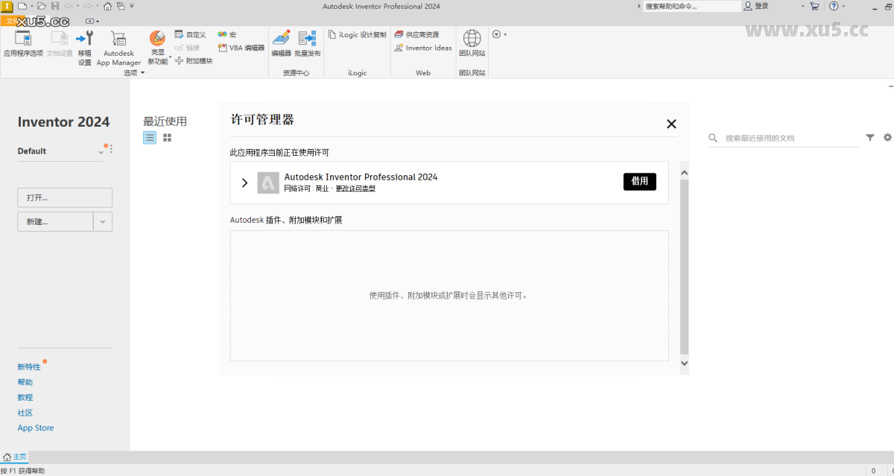894x476 pixels.
Task: Click the iLogic 设计复制 tool
Action: (x=358, y=34)
